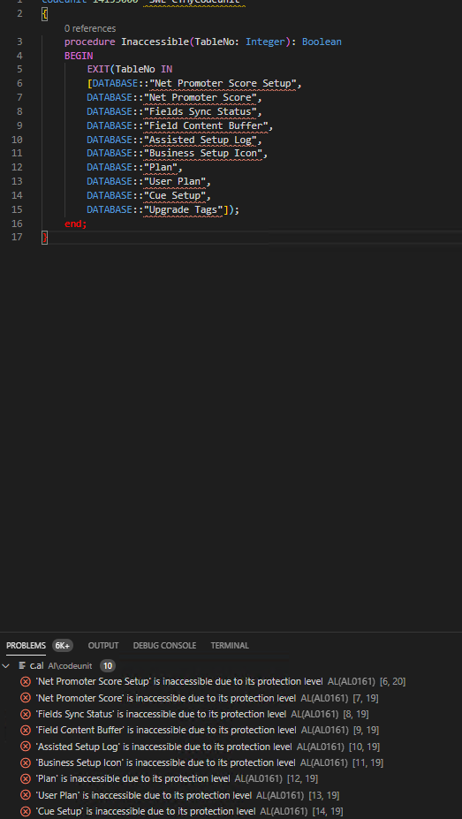Click the Al\codeunit path label

[70, 666]
